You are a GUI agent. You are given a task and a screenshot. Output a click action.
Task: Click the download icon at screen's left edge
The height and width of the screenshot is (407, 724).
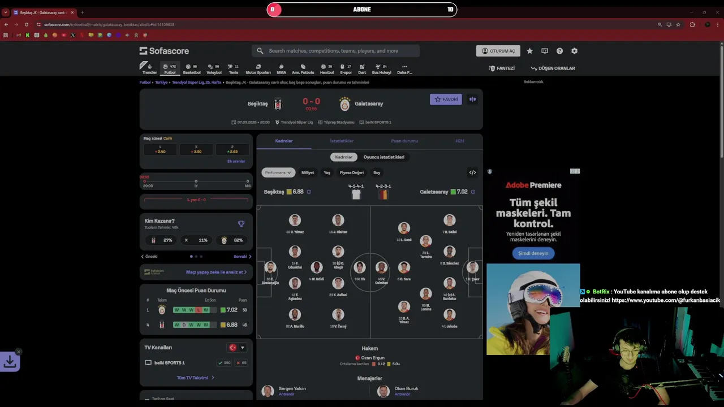coord(10,362)
